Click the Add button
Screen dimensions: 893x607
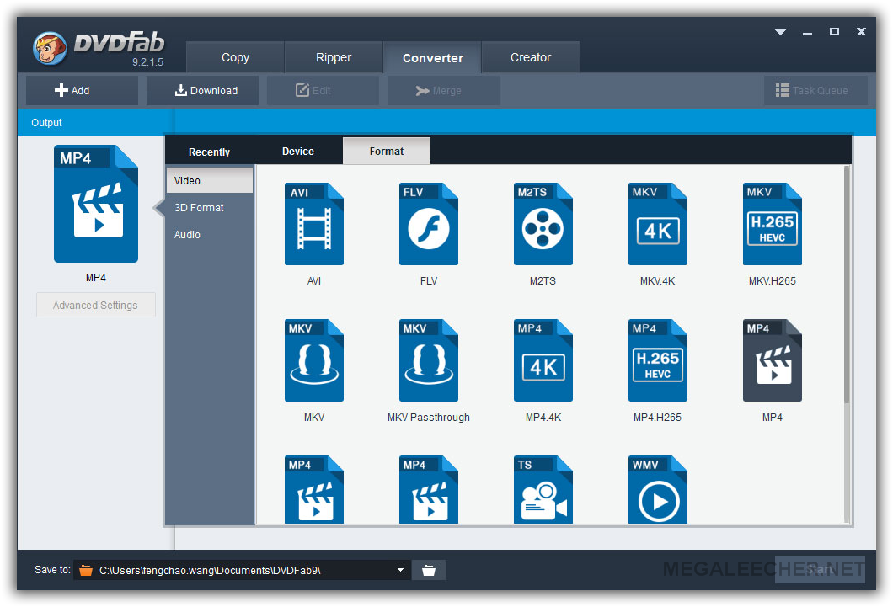pos(82,90)
